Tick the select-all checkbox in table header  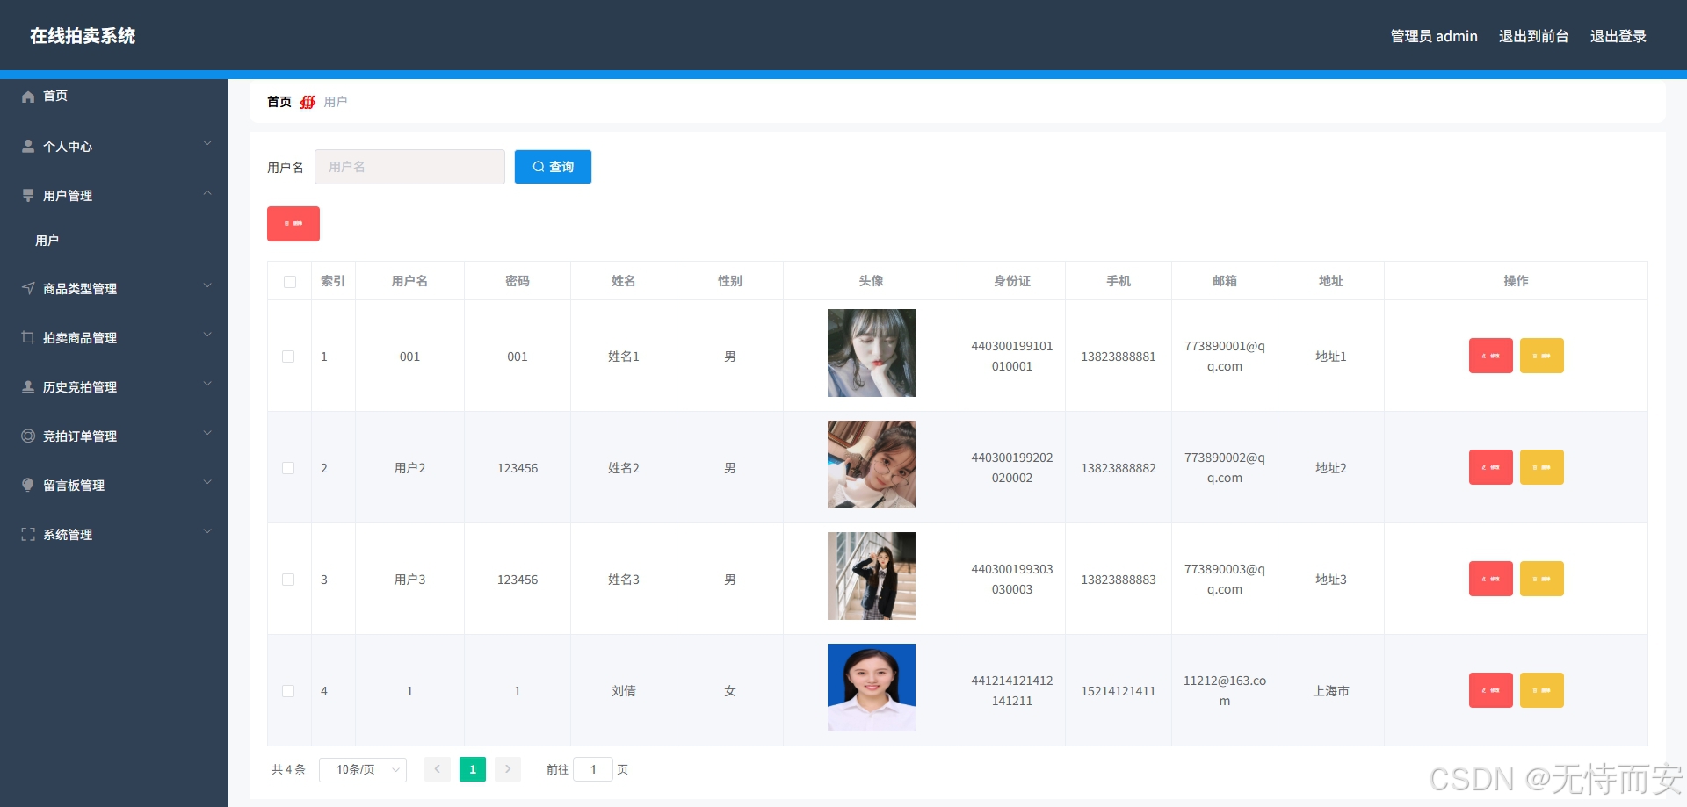[x=290, y=282]
